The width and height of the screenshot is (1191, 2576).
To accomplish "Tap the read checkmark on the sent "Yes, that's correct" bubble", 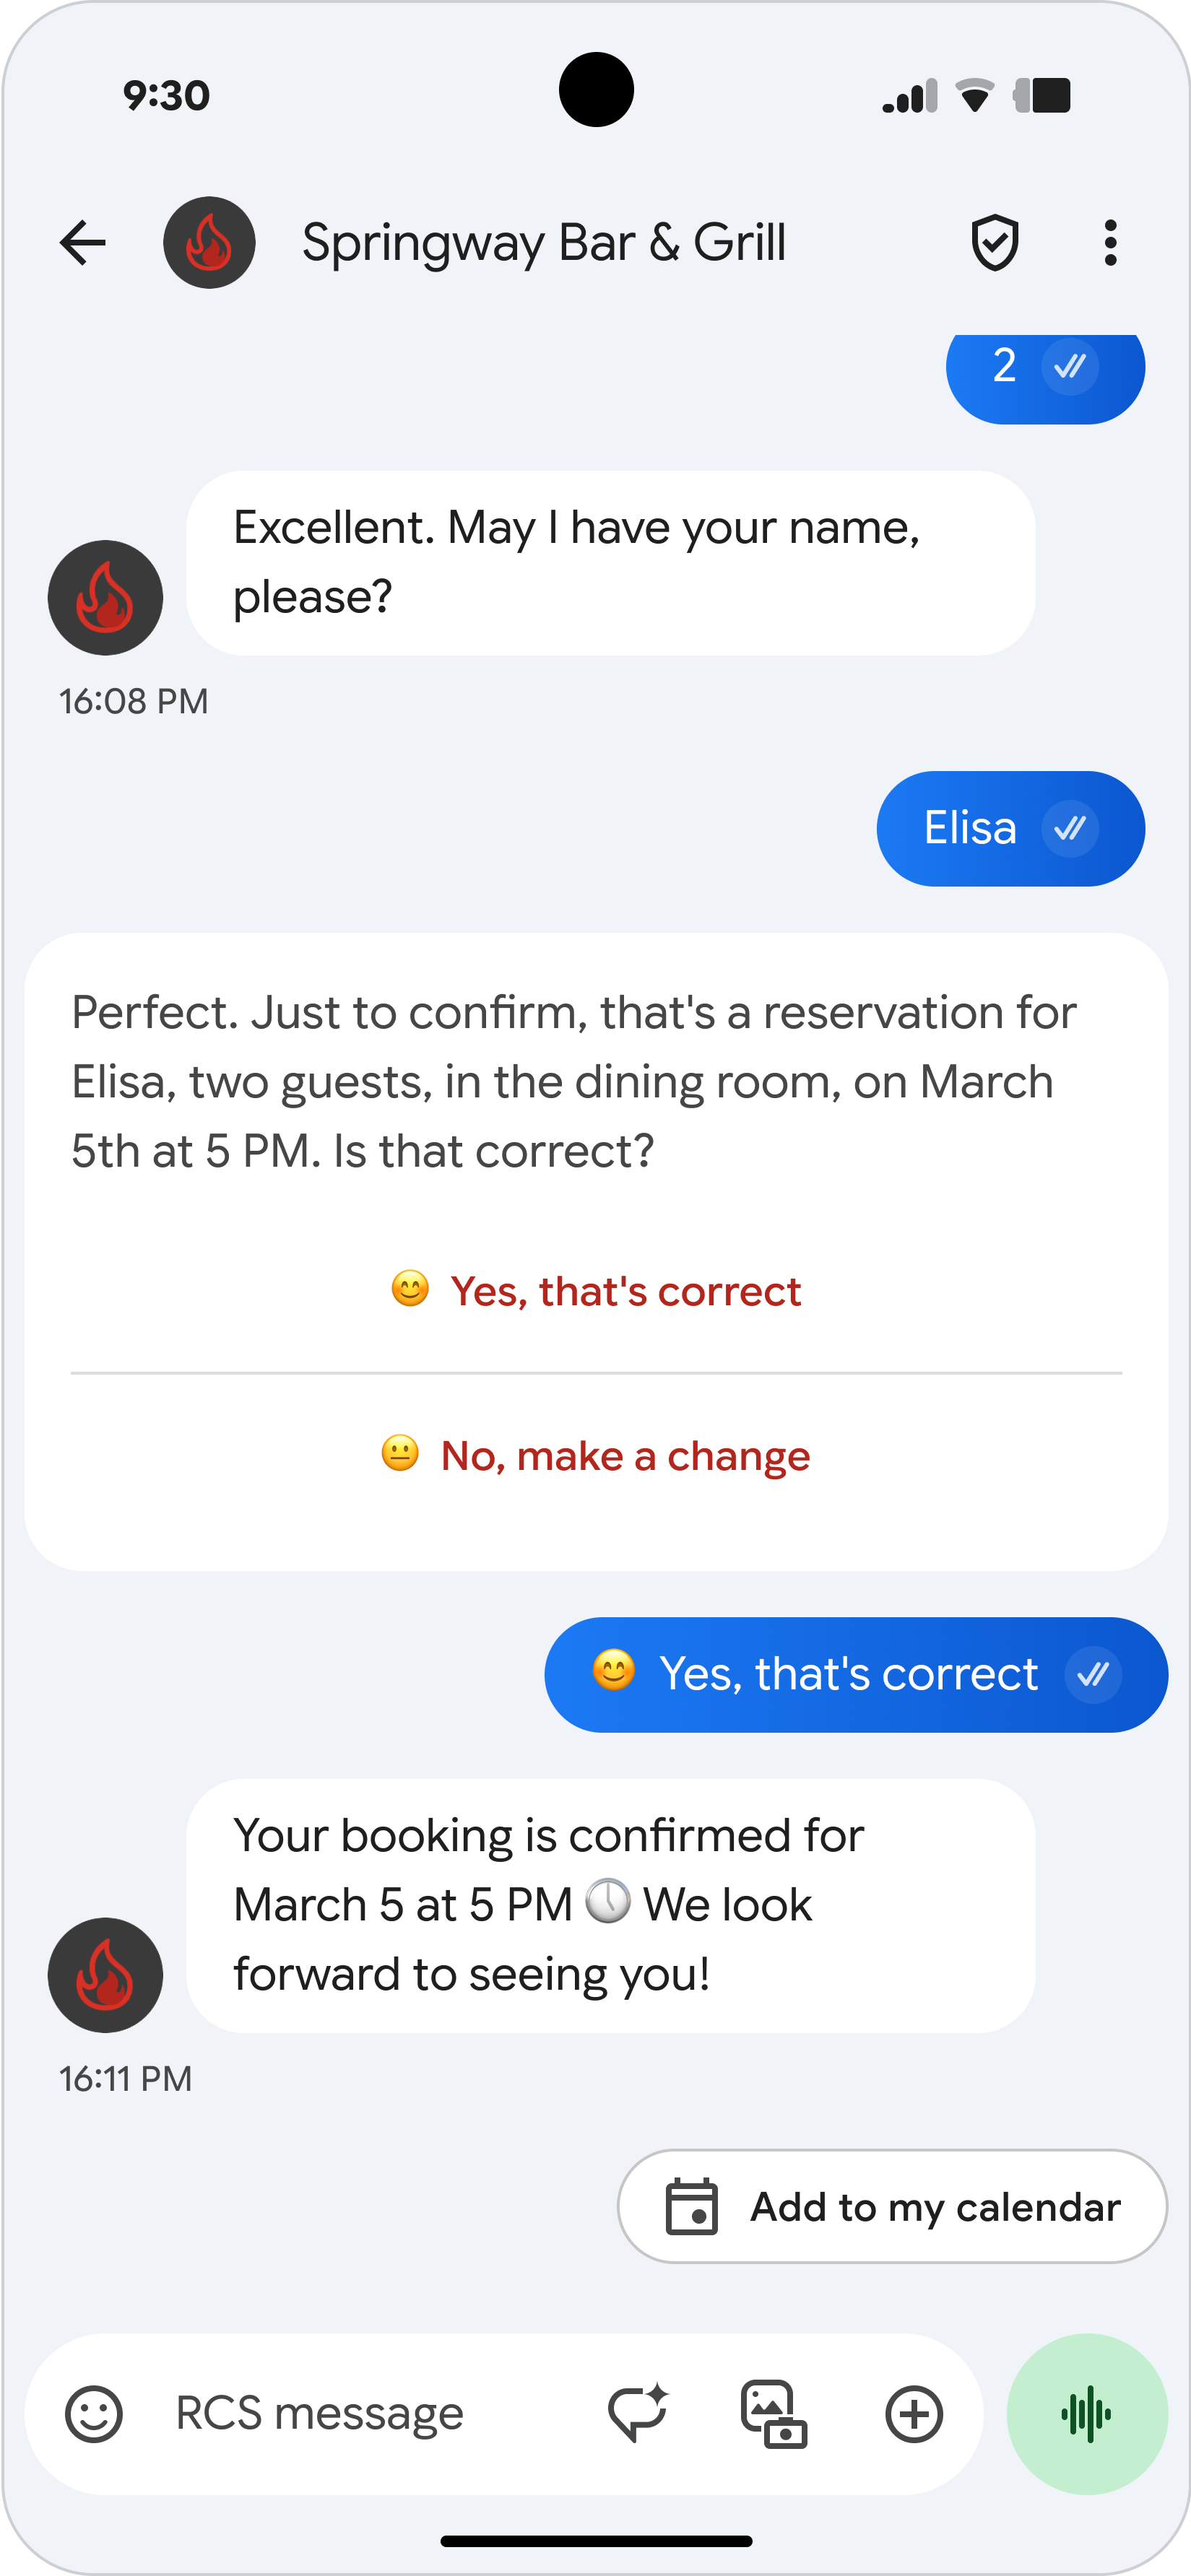I will (1093, 1675).
